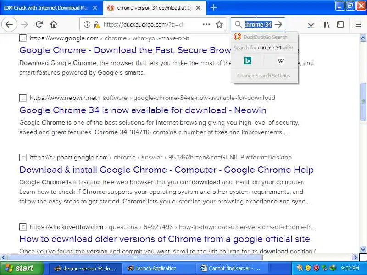The height and width of the screenshot is (275, 367).
Task: Click favicon beside stackoverflow.com result
Action: 22,227
